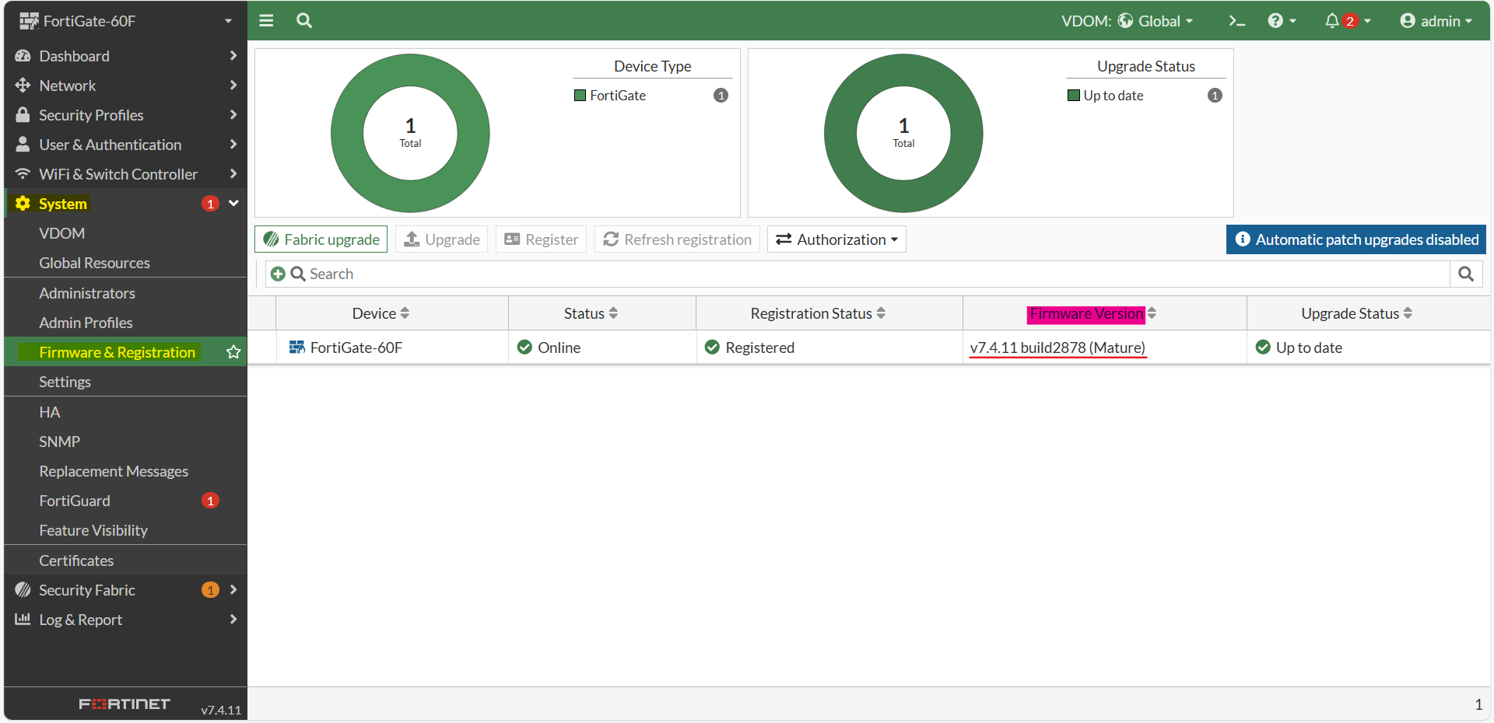1494x723 pixels.
Task: Expand the Dashboard menu chevron
Action: tap(233, 56)
